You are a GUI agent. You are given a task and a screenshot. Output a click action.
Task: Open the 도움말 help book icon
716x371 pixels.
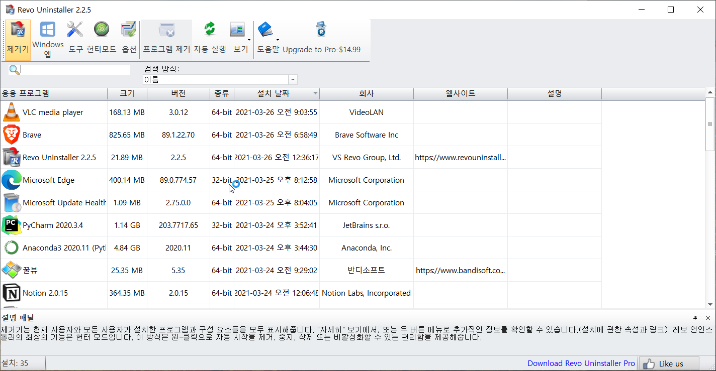click(x=265, y=30)
